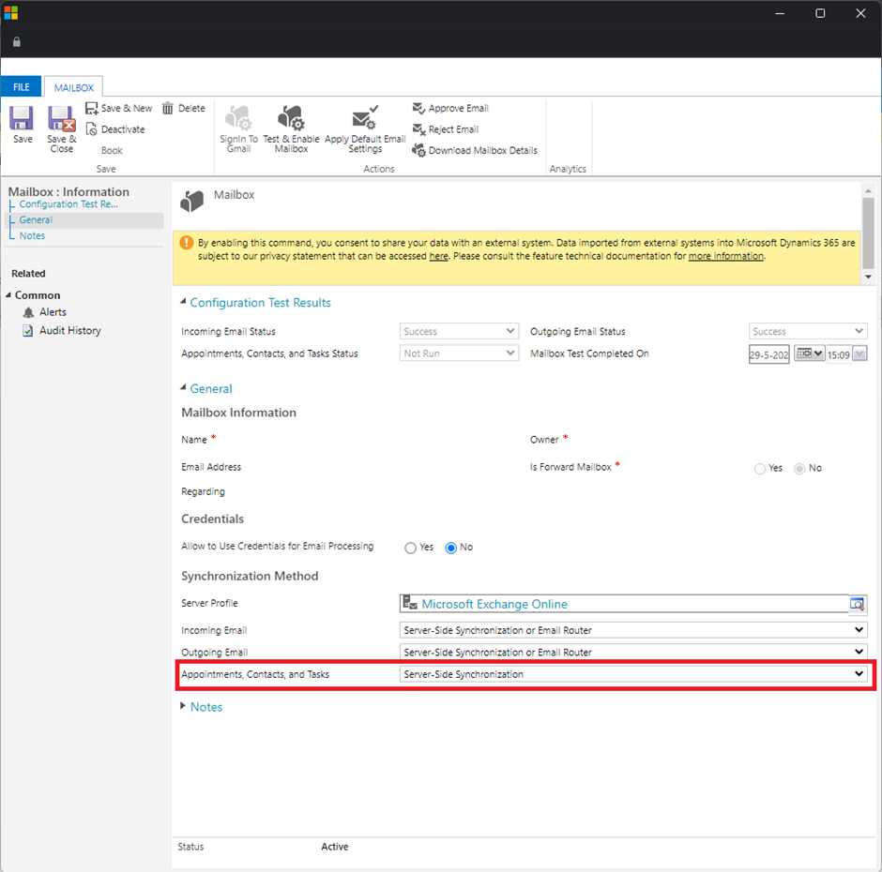Screen dimensions: 882x872
Task: Click the time field showing 15:09
Action: coord(839,354)
